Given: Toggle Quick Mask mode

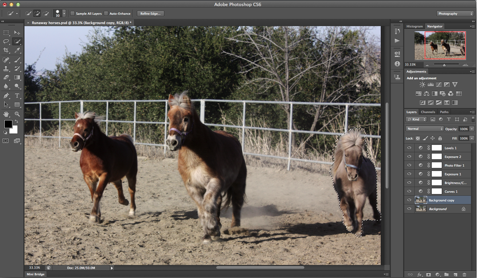Looking at the screenshot, I should pyautogui.click(x=6, y=141).
